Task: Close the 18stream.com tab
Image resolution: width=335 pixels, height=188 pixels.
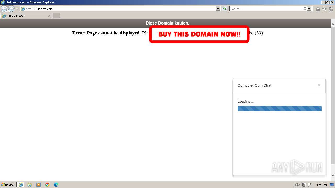Action: pyautogui.click(x=49, y=16)
